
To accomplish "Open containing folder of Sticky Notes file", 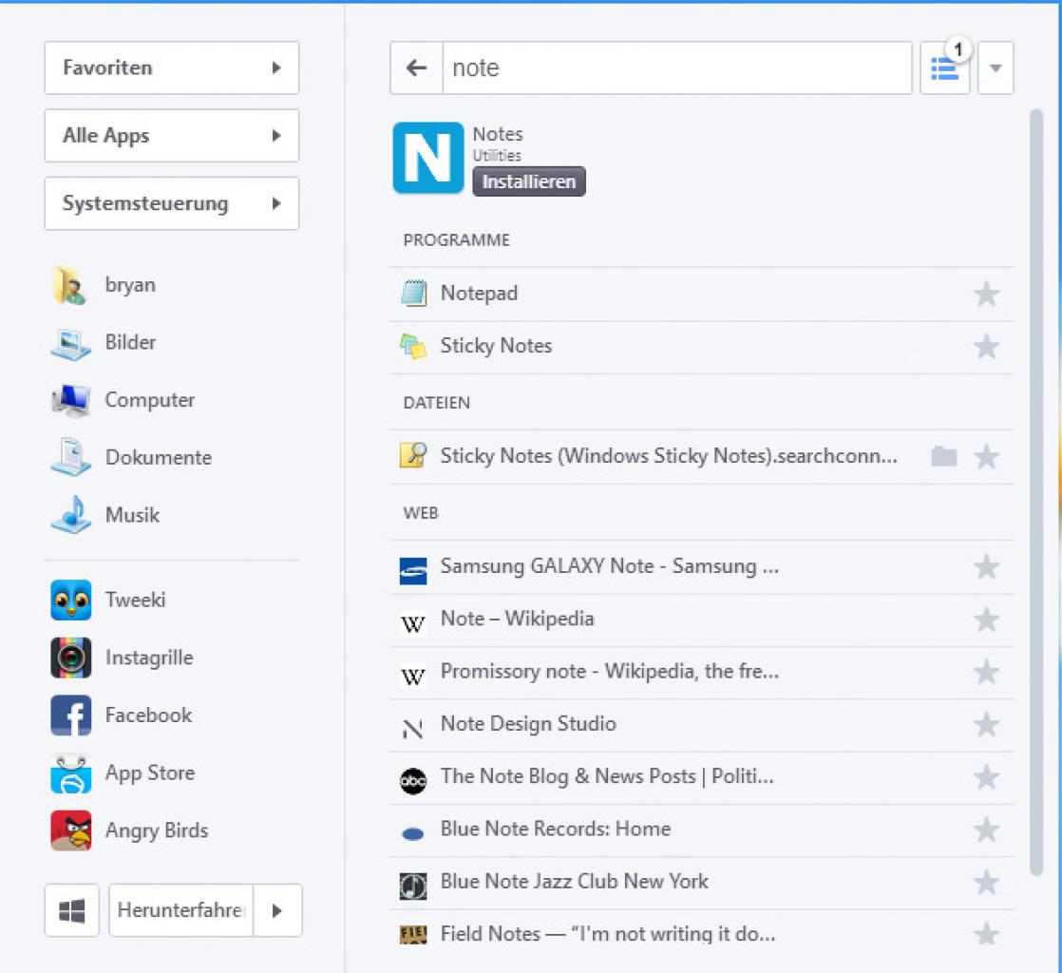I will (944, 457).
